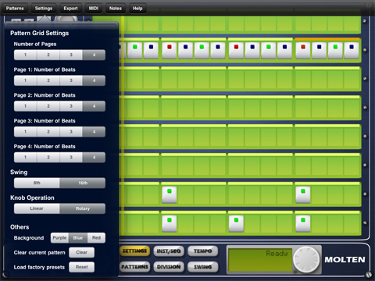Screen dimensions: 375x281
Task: Set Page 1 Number of Beats to 3
Action: coord(71,80)
